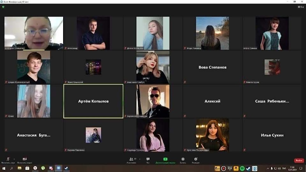Select the Алексей participant tile

pos(212,101)
